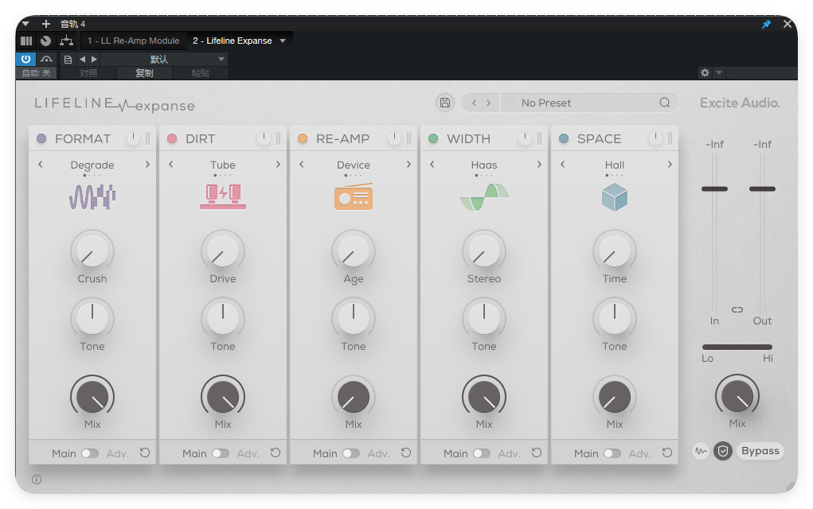Grab the FORMAT module drag handle
The height and width of the screenshot is (509, 813).
point(148,138)
